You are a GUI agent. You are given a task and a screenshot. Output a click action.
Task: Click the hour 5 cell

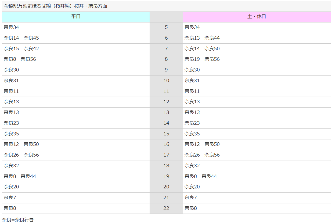coord(166,27)
